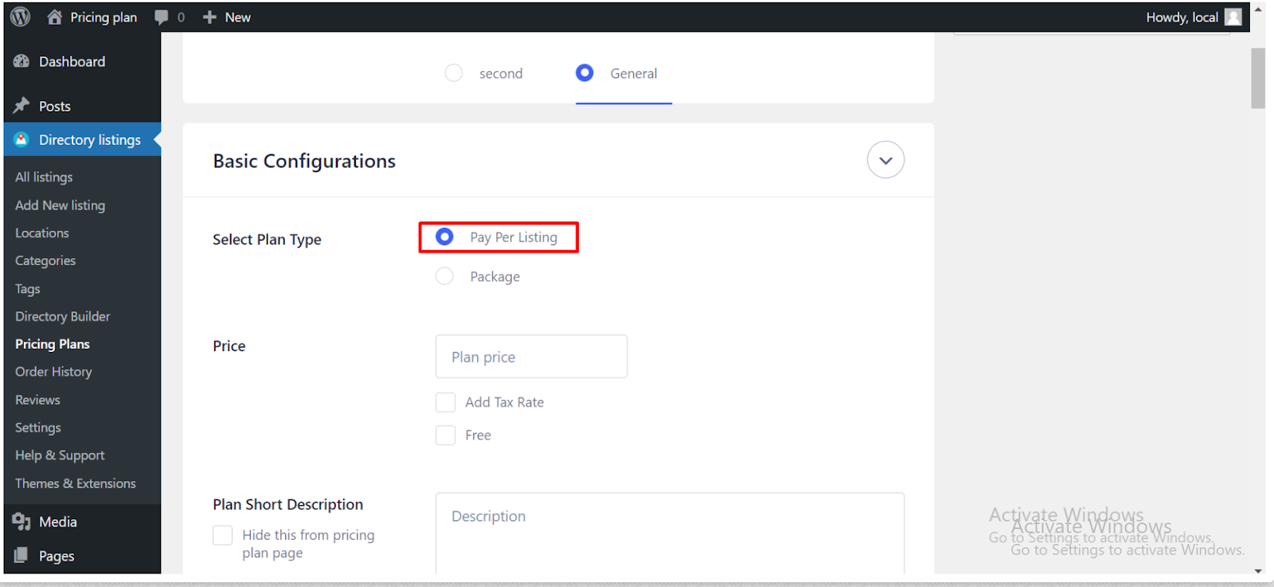The width and height of the screenshot is (1274, 587).
Task: Open Reviews submenu
Action: pos(37,400)
